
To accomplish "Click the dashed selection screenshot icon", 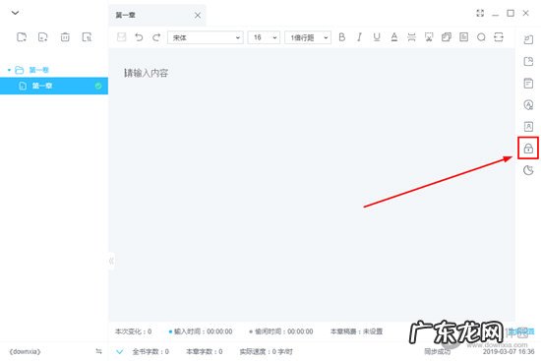I will click(x=429, y=37).
